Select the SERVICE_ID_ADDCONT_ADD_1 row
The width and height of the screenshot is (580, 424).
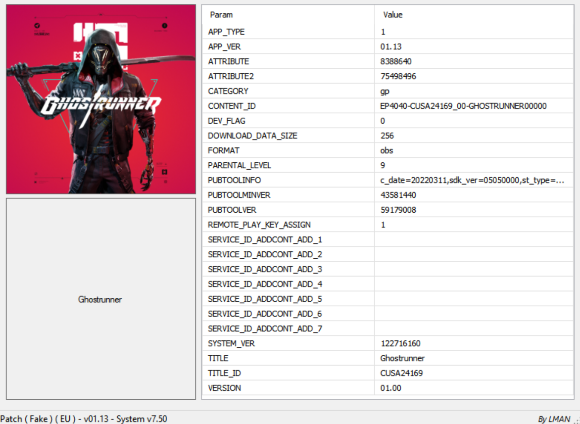coord(387,239)
